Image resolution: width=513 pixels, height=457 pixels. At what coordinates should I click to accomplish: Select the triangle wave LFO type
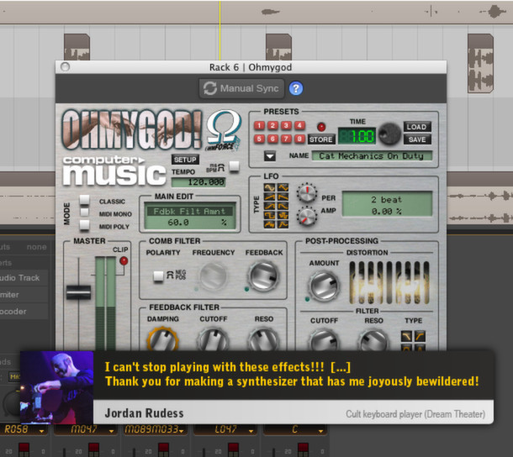click(x=283, y=187)
